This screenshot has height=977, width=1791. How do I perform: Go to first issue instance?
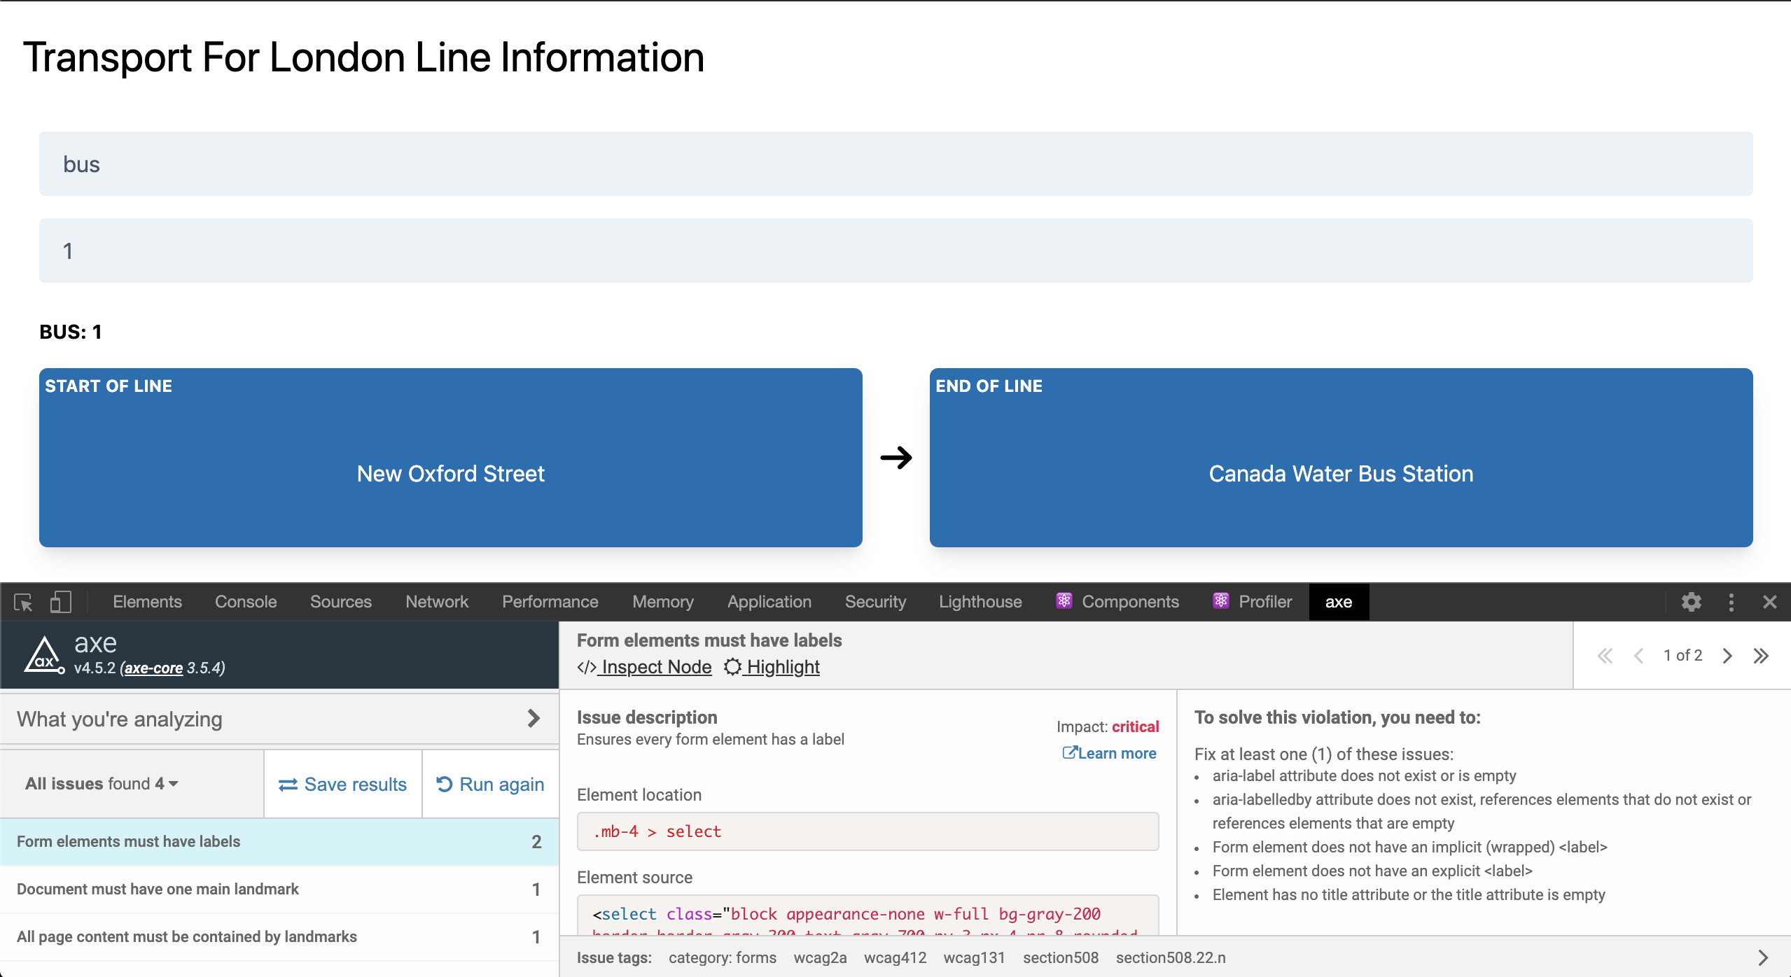point(1605,656)
